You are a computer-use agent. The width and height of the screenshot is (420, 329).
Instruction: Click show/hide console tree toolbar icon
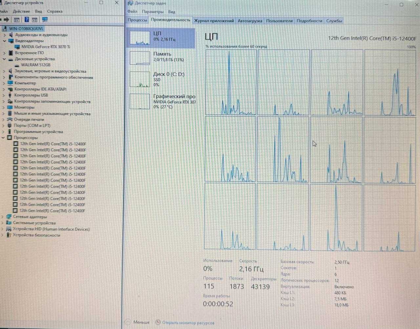tap(17, 20)
